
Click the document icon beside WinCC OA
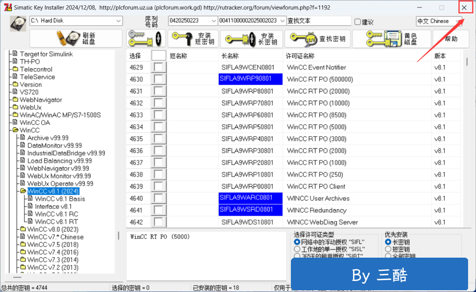(15, 122)
